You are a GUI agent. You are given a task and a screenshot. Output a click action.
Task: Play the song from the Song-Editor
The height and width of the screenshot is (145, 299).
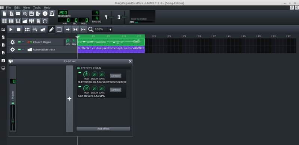(x=11, y=30)
